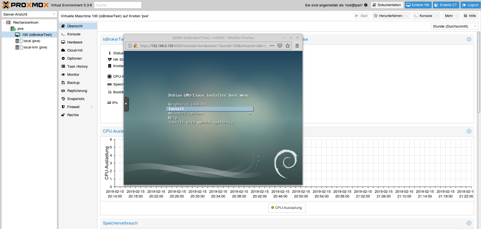Select Graphical install in boot menu
Viewport: 481px width, 229px height.
click(x=187, y=104)
